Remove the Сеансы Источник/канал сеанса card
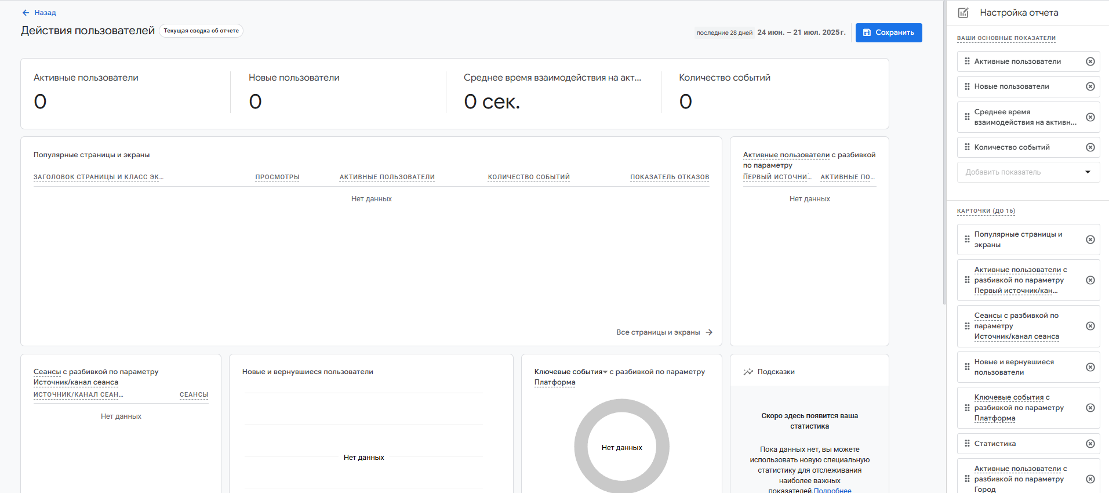Viewport: 1109px width, 493px height. pos(1090,326)
